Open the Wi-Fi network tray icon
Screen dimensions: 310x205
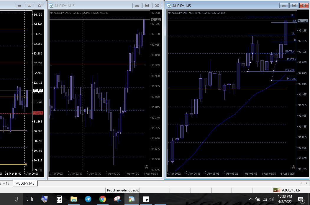(x=265, y=199)
